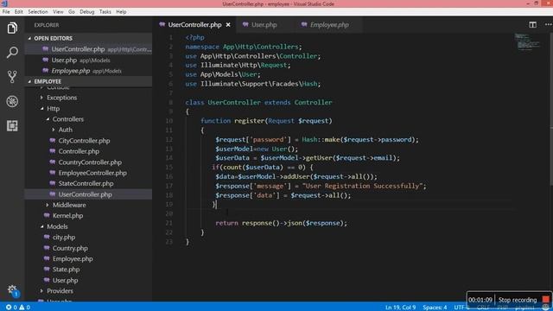This screenshot has height=311, width=553.
Task: Open the Explorer view icon
Action: coord(12,29)
